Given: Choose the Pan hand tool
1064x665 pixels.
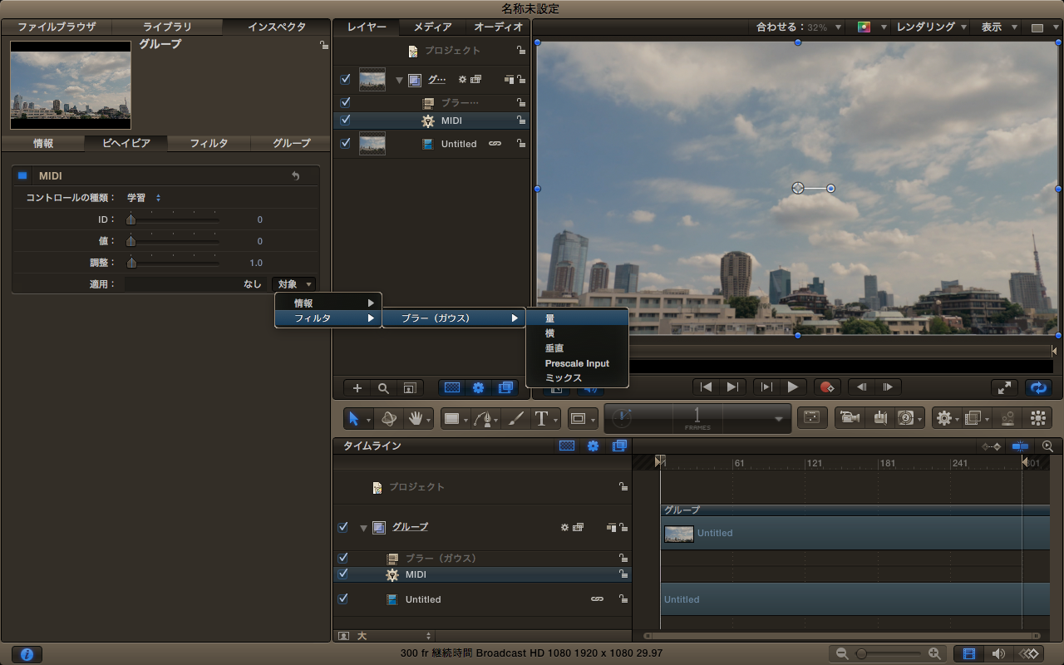Looking at the screenshot, I should pos(415,419).
